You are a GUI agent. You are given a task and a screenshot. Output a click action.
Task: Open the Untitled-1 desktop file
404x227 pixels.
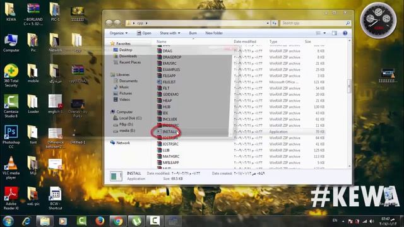(x=77, y=136)
